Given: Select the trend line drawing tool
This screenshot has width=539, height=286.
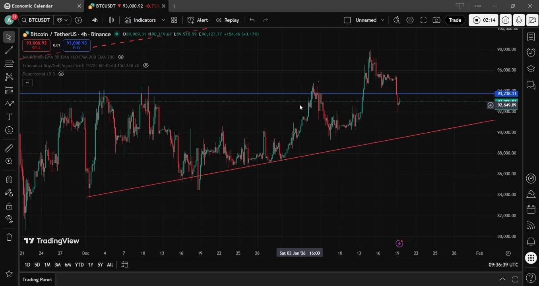Looking at the screenshot, I should [9, 50].
